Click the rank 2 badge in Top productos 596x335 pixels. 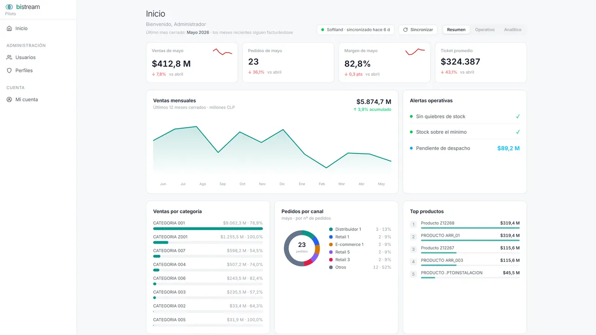coord(413,237)
